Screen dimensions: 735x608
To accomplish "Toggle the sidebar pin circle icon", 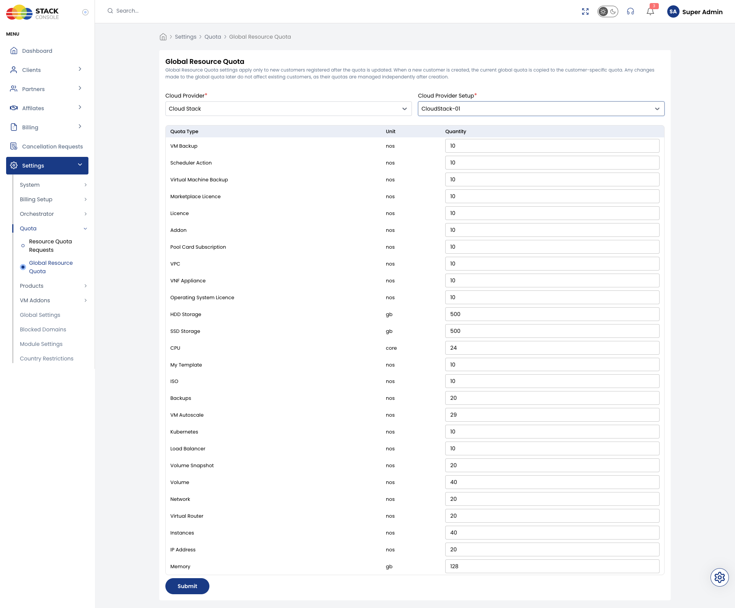I will pyautogui.click(x=85, y=12).
